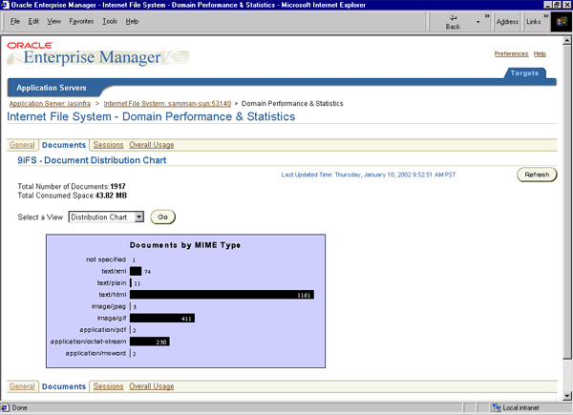573x415 pixels.
Task: Click the Last Updated Time text
Action: click(x=369, y=175)
